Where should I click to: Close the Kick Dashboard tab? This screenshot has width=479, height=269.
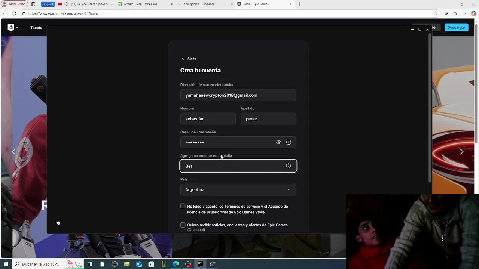[x=172, y=4]
